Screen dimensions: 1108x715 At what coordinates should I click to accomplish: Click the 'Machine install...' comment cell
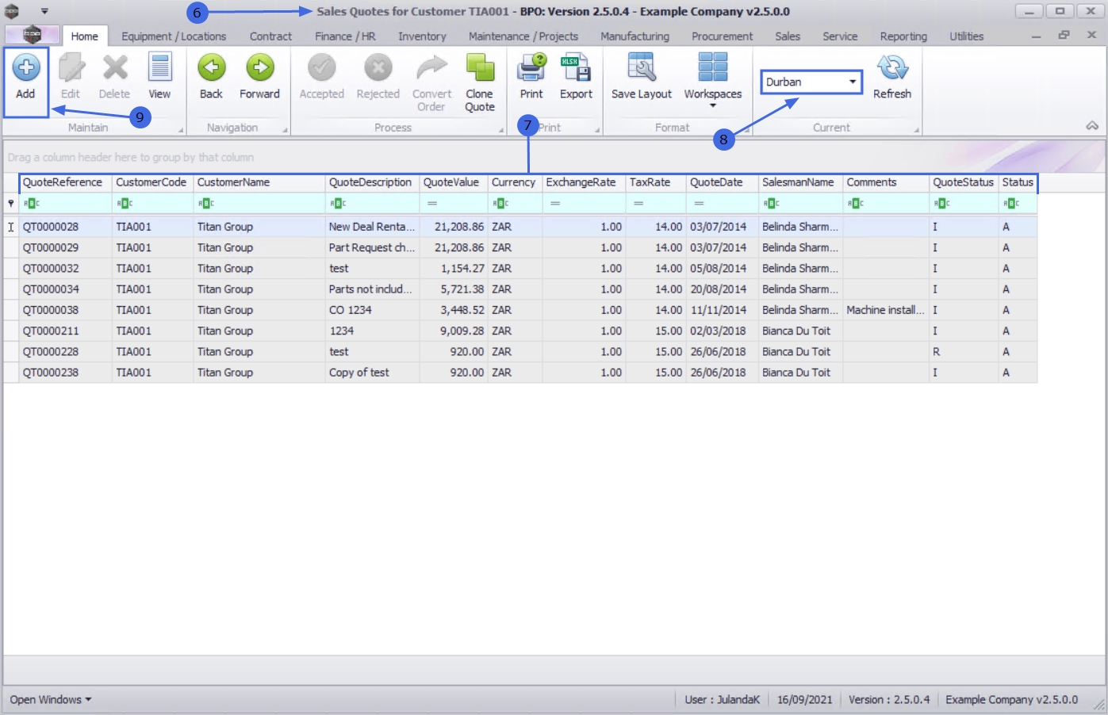click(886, 310)
